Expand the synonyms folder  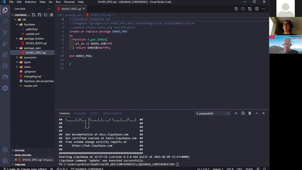[17, 58]
